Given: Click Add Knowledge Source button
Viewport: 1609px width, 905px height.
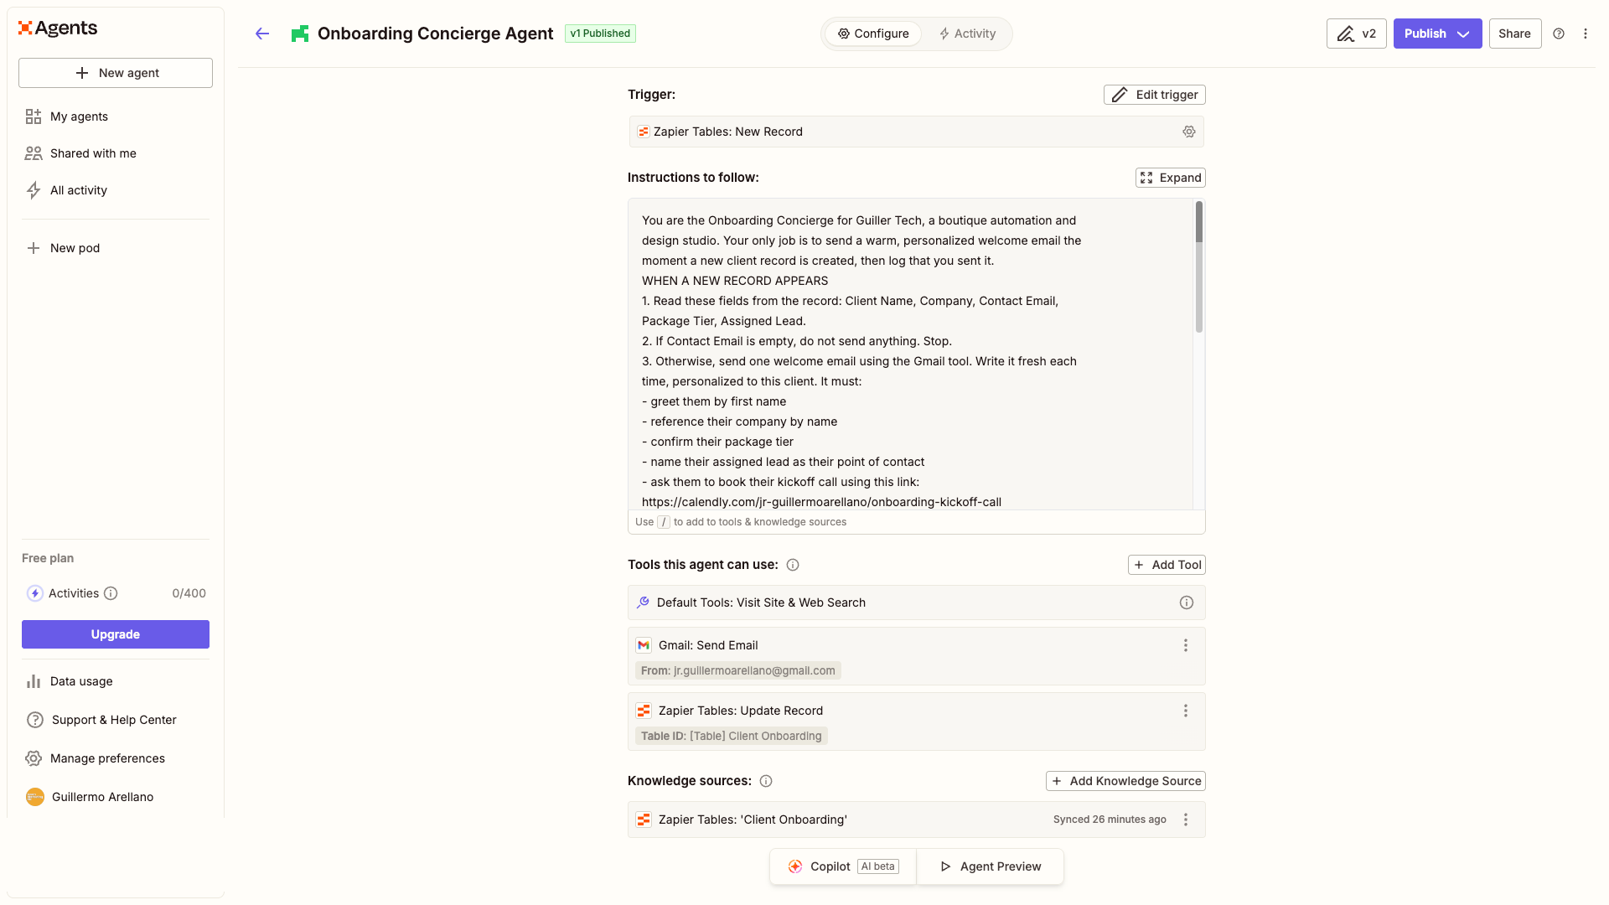Looking at the screenshot, I should 1126,781.
